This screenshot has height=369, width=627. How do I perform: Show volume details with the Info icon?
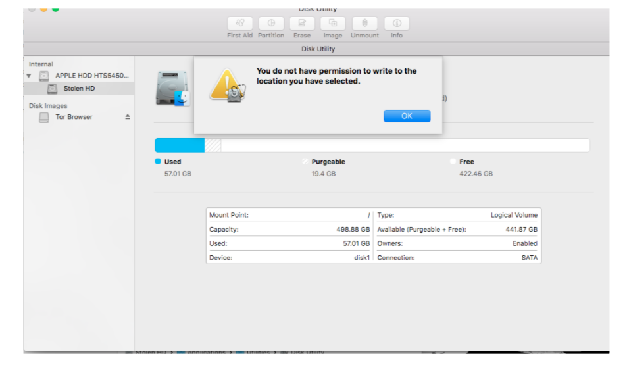point(397,24)
